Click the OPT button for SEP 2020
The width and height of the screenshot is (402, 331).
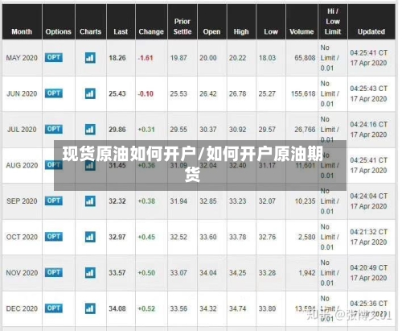tap(54, 201)
